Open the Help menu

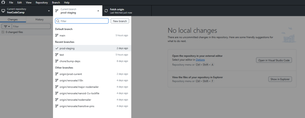pos(67,2)
